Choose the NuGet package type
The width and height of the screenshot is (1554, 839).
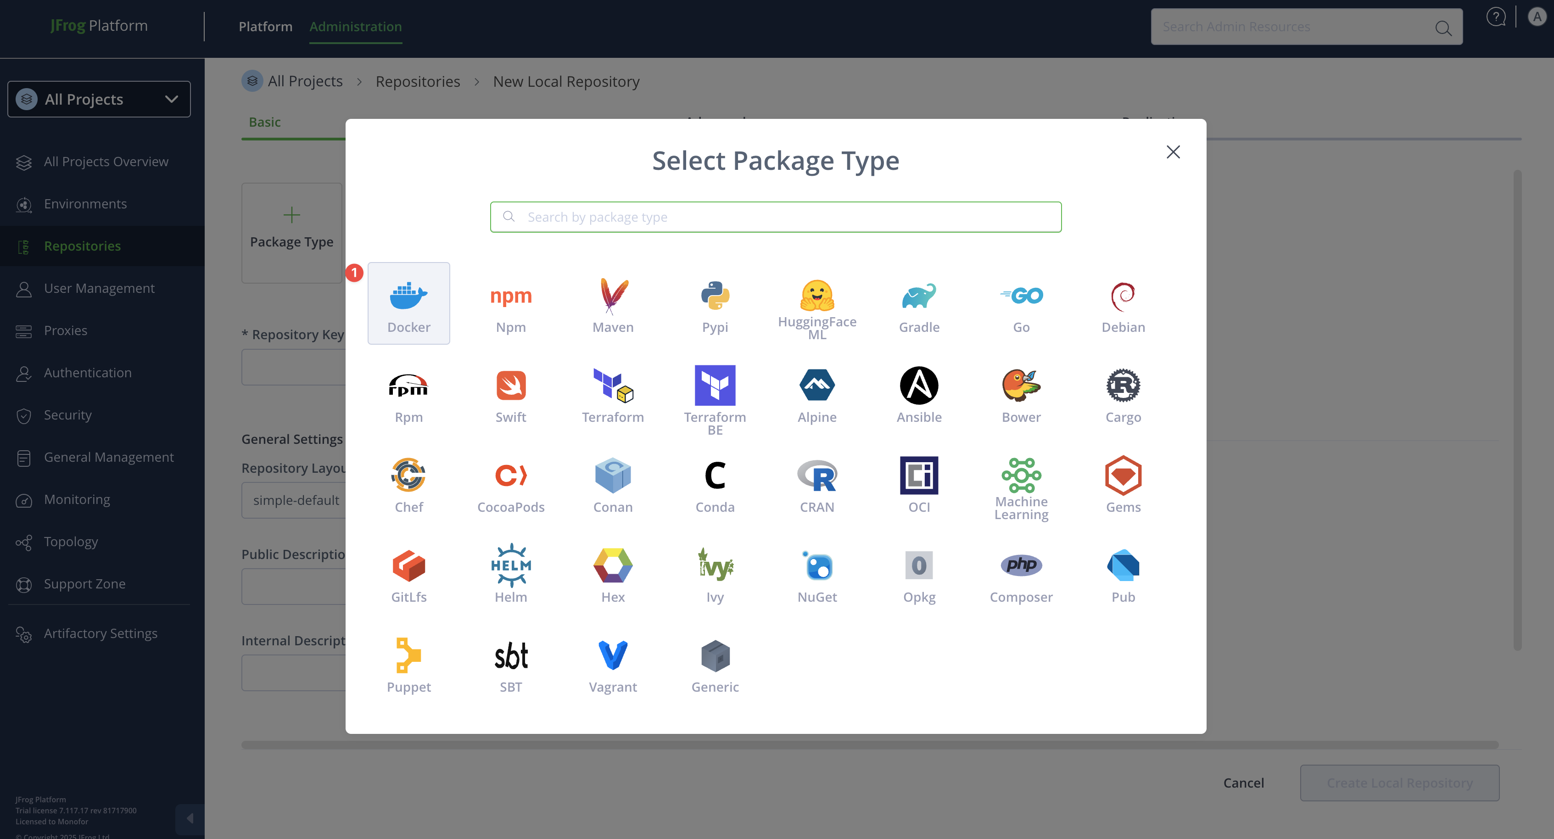pyautogui.click(x=816, y=574)
